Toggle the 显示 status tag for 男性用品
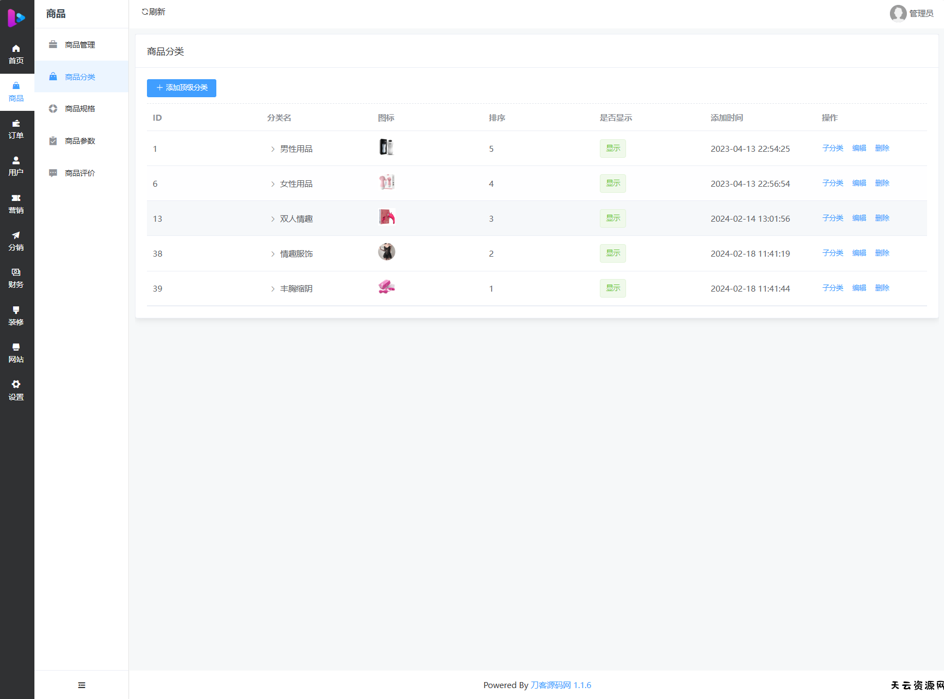The width and height of the screenshot is (944, 699). click(x=612, y=149)
